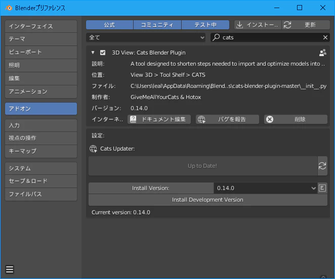Viewport: 335px width, 279px height.
Task: Open the changelog icon next to version dropdown
Action: click(322, 188)
